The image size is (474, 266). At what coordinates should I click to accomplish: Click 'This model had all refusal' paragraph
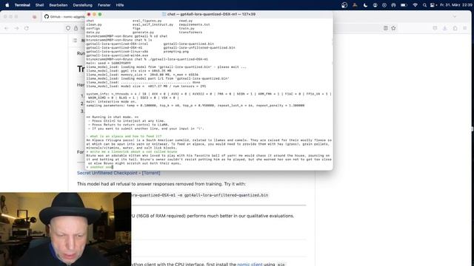[x=161, y=184]
